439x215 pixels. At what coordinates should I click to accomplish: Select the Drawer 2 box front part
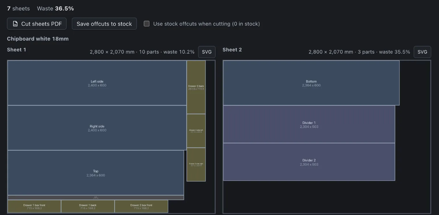141,206
